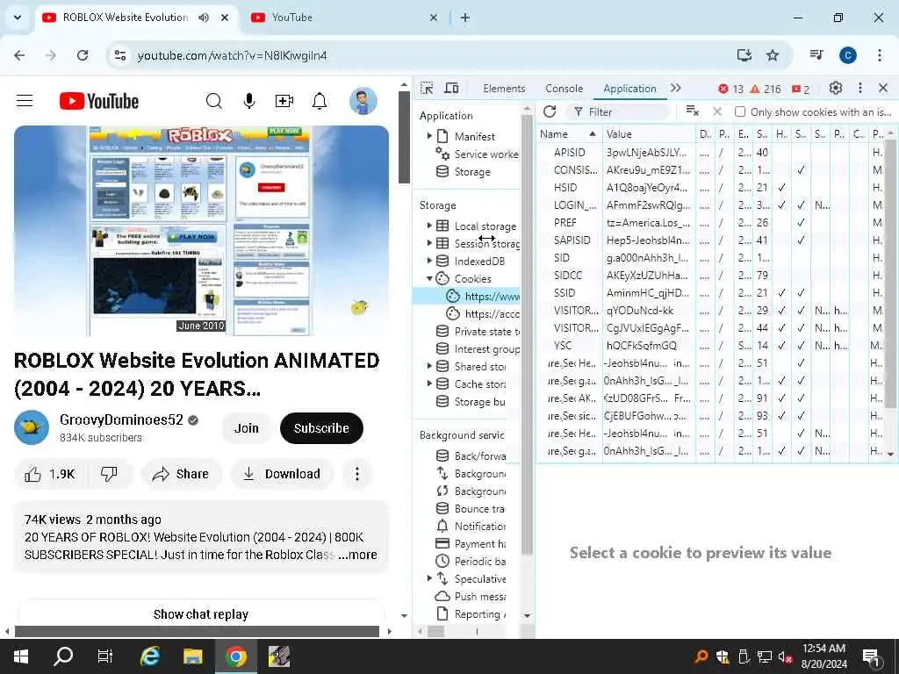This screenshot has width=899, height=674.
Task: Select the DevTools inspect element tool
Action: [x=428, y=89]
